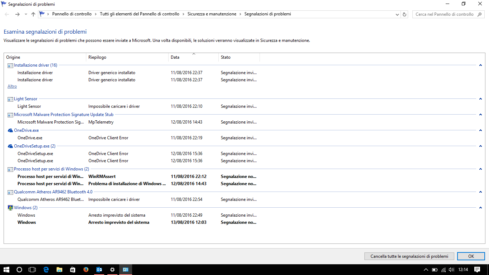Launch Microsoft Edge from taskbar

(x=46, y=270)
